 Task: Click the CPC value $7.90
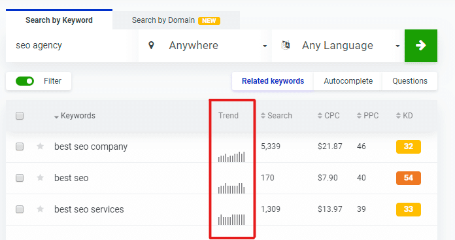point(328,178)
